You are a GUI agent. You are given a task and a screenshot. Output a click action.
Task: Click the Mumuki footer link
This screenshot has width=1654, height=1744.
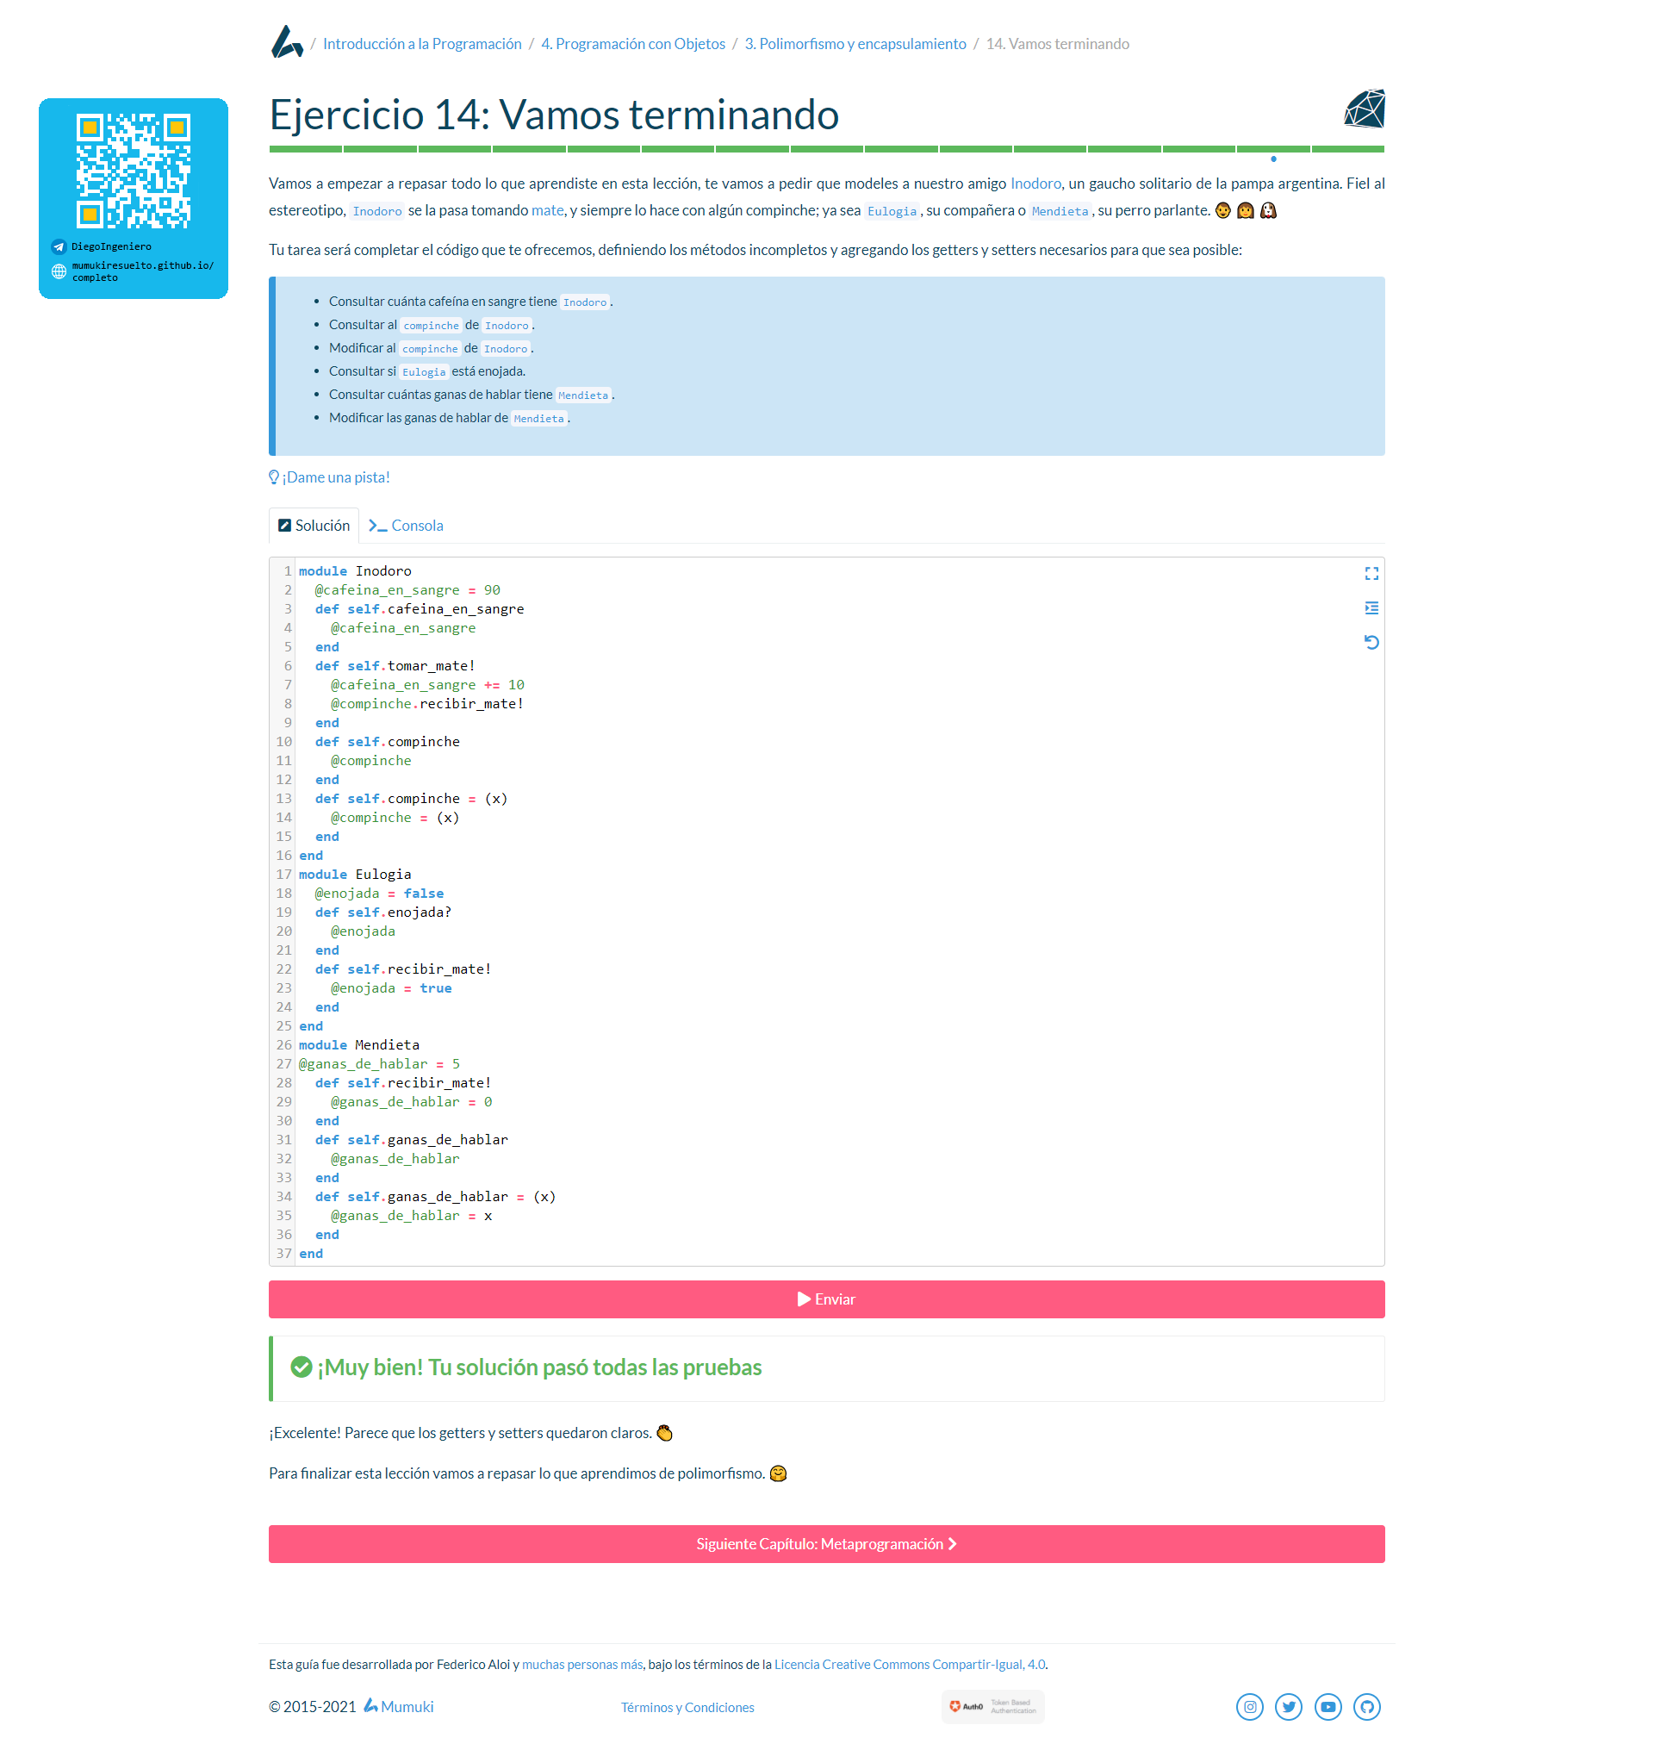pyautogui.click(x=399, y=1707)
